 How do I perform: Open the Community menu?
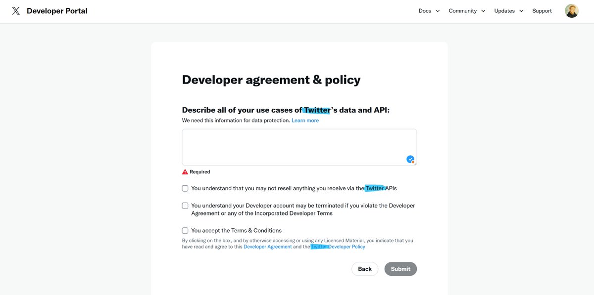point(463,11)
